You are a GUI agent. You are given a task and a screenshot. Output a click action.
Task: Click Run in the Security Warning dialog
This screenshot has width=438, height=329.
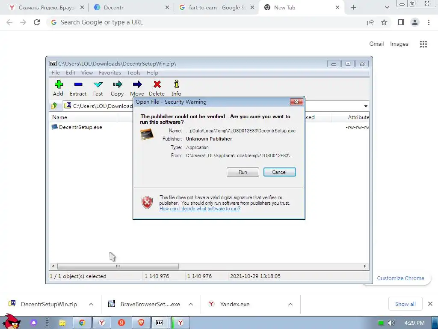[x=243, y=172]
